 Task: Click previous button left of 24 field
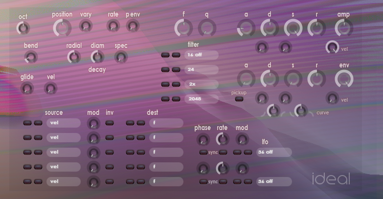(x=165, y=69)
